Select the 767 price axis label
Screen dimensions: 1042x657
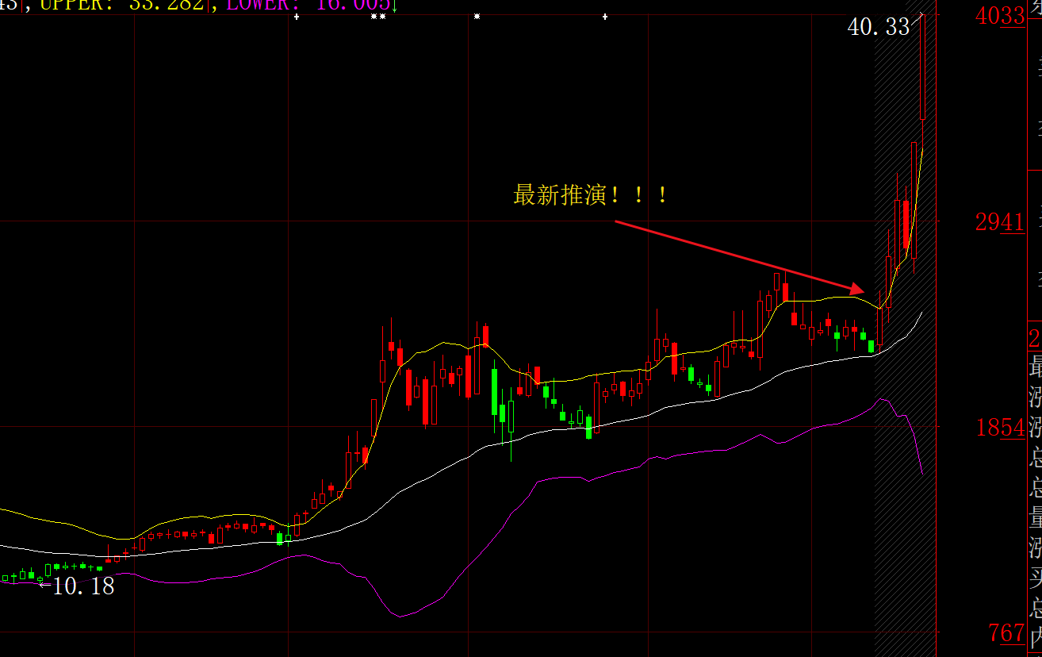(1007, 633)
